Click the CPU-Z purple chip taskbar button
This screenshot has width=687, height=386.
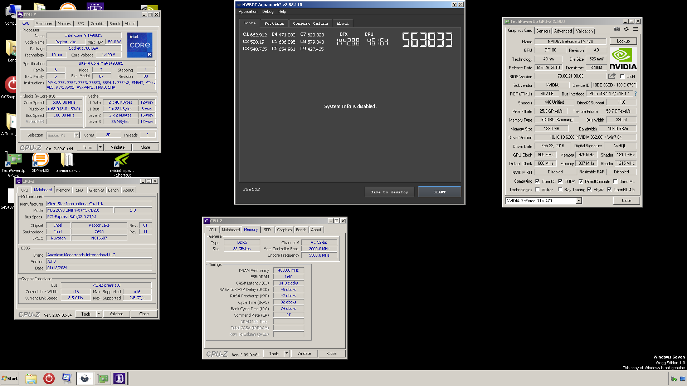pos(120,378)
